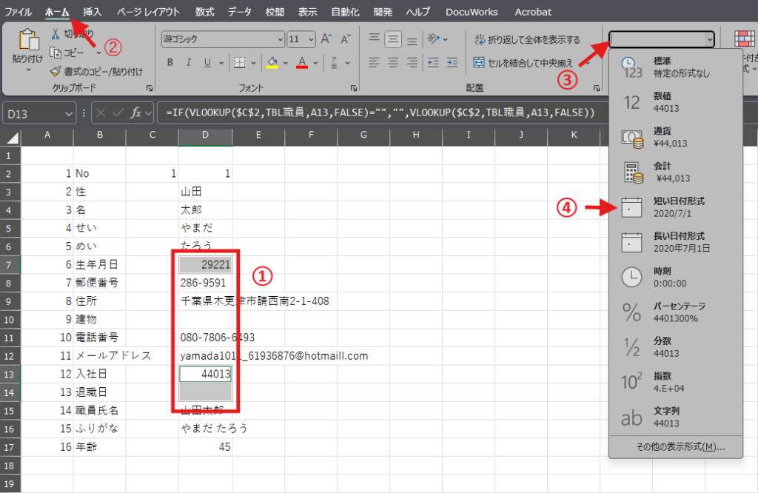Open the font name dropdown 游ゴシック

(280, 39)
